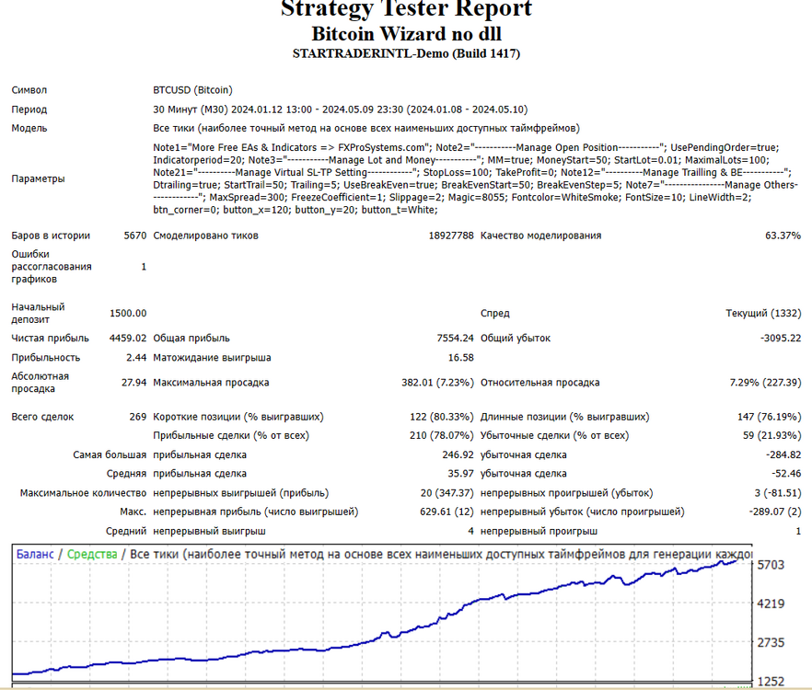Select gross profit value 7554.24
The image size is (812, 690).
click(x=455, y=338)
